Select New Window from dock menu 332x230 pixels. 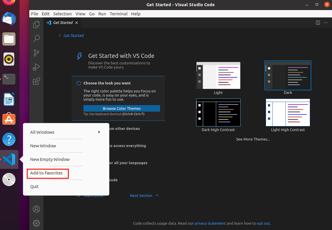pos(66,146)
